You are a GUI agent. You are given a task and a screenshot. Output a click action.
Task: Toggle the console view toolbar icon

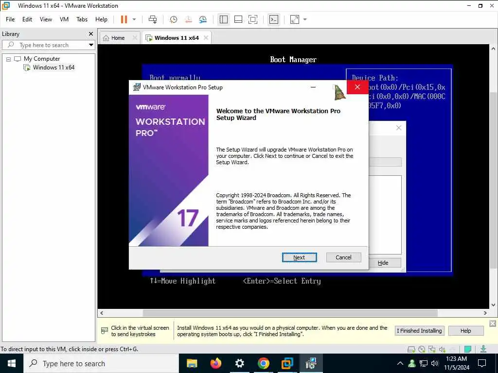coord(273,19)
